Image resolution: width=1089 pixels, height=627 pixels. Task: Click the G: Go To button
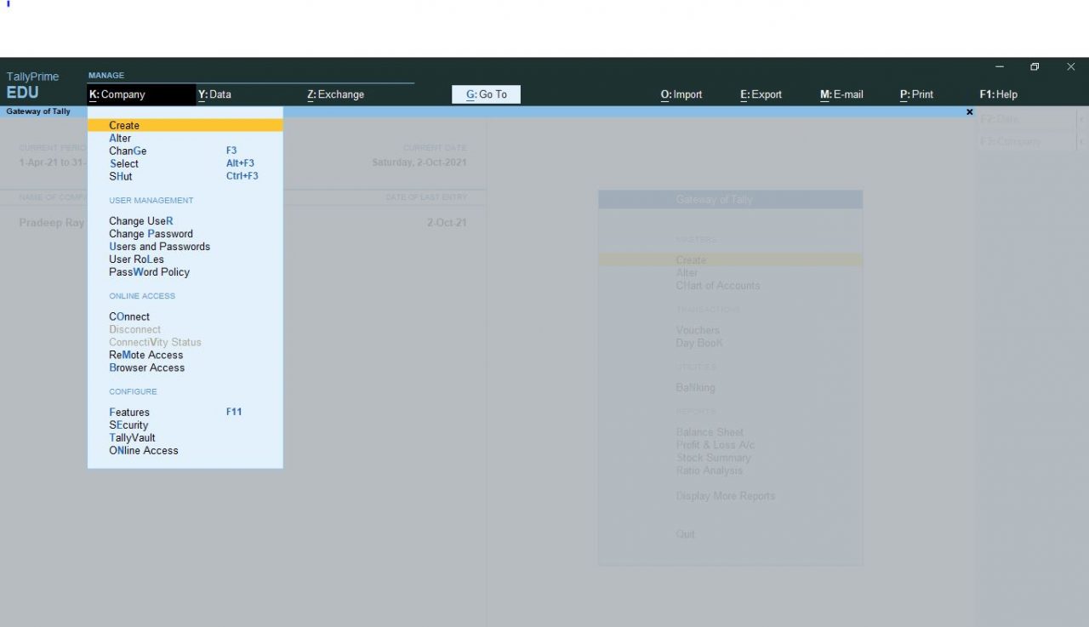tap(485, 94)
